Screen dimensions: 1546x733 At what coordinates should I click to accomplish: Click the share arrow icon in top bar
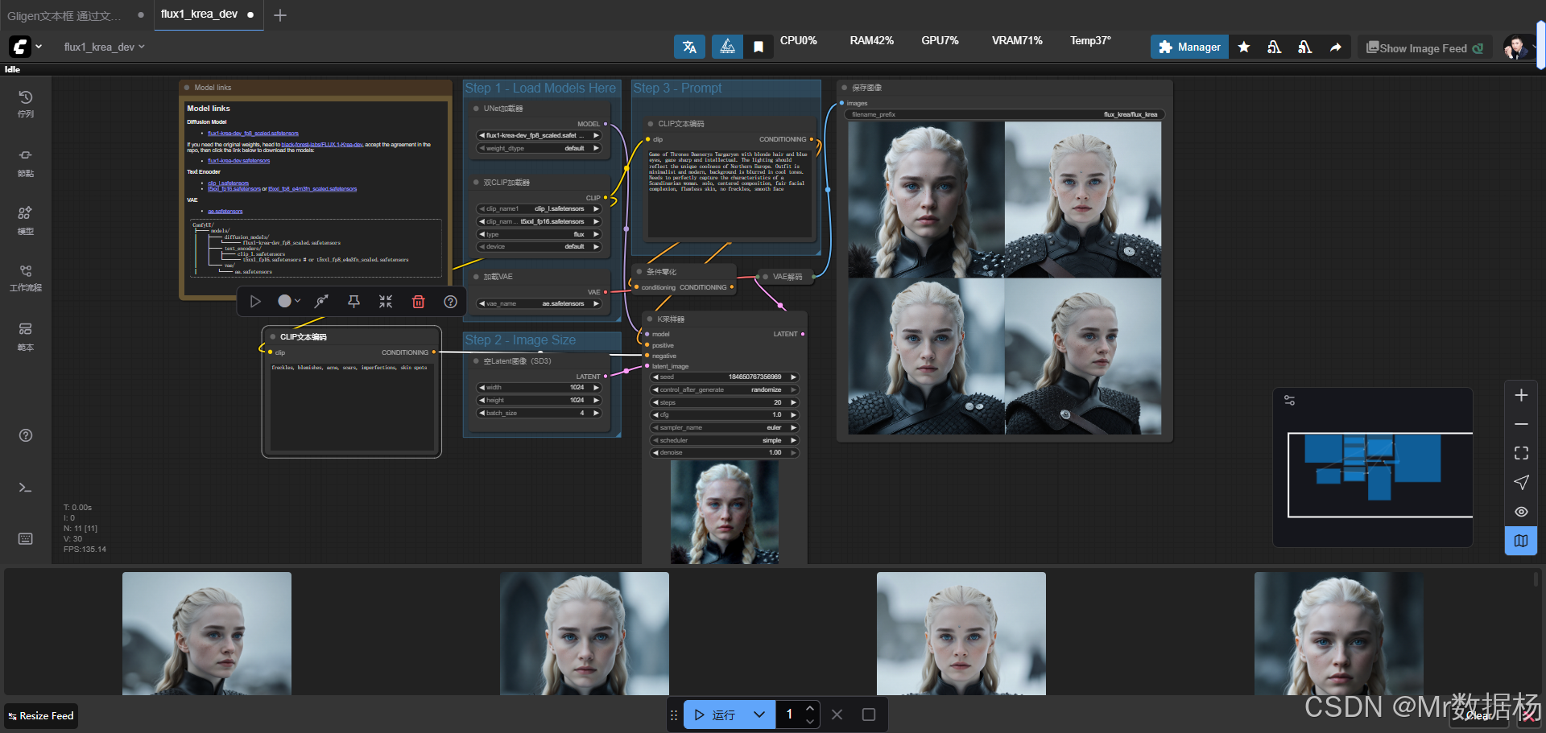click(1336, 47)
